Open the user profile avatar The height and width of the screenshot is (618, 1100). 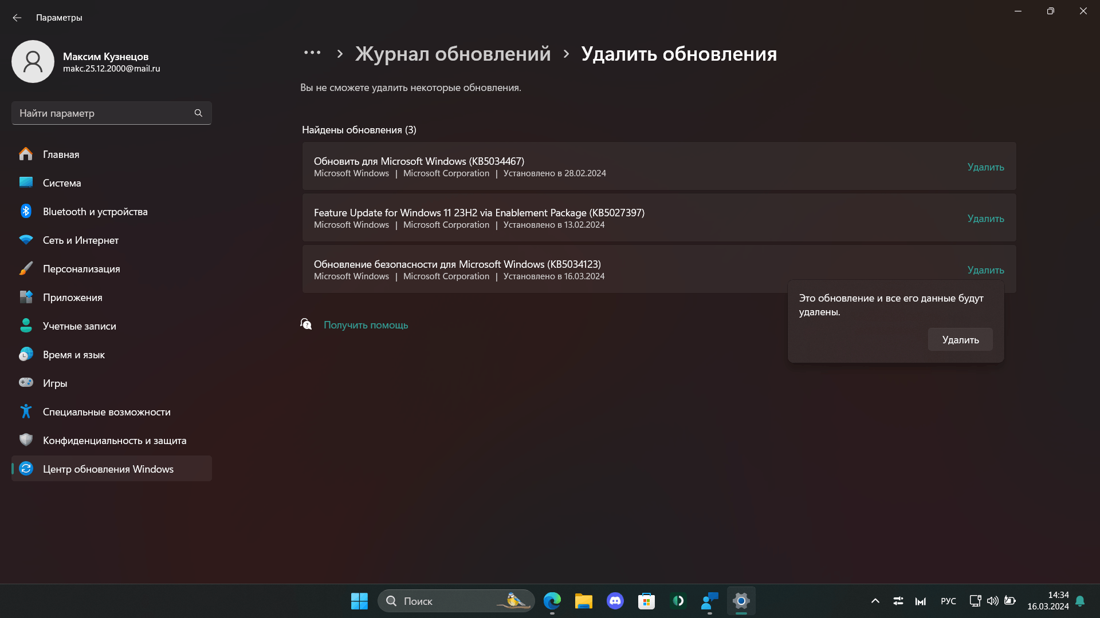33,61
